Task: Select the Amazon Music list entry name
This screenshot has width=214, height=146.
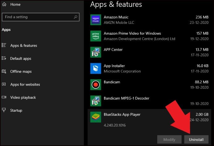Action: click(x=116, y=17)
